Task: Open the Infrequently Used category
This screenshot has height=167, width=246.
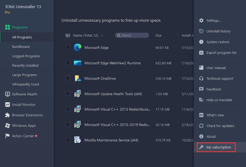Action: click(x=26, y=84)
